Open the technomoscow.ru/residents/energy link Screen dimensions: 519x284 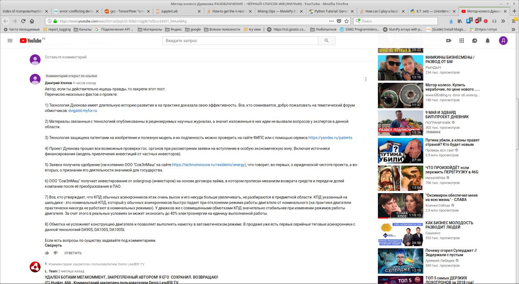click(x=208, y=165)
